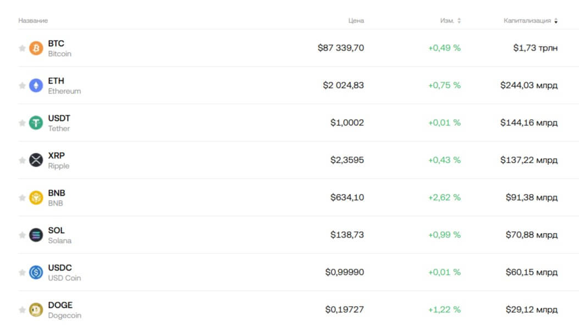Open the BTC ticker link
Image resolution: width=579 pixels, height=326 pixels.
click(56, 43)
